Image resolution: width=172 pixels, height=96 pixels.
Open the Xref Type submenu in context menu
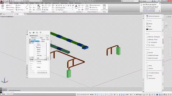click(40, 55)
